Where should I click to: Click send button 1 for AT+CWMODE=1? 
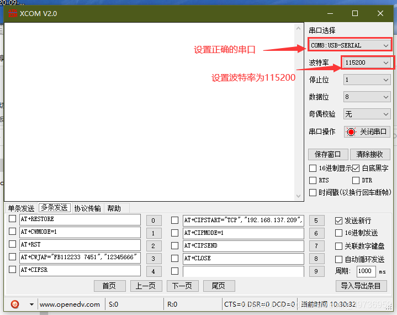pyautogui.click(x=153, y=233)
